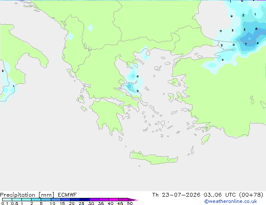Click the purple above-50 arrow on the legend
266x205 pixels.
pyautogui.click(x=133, y=200)
